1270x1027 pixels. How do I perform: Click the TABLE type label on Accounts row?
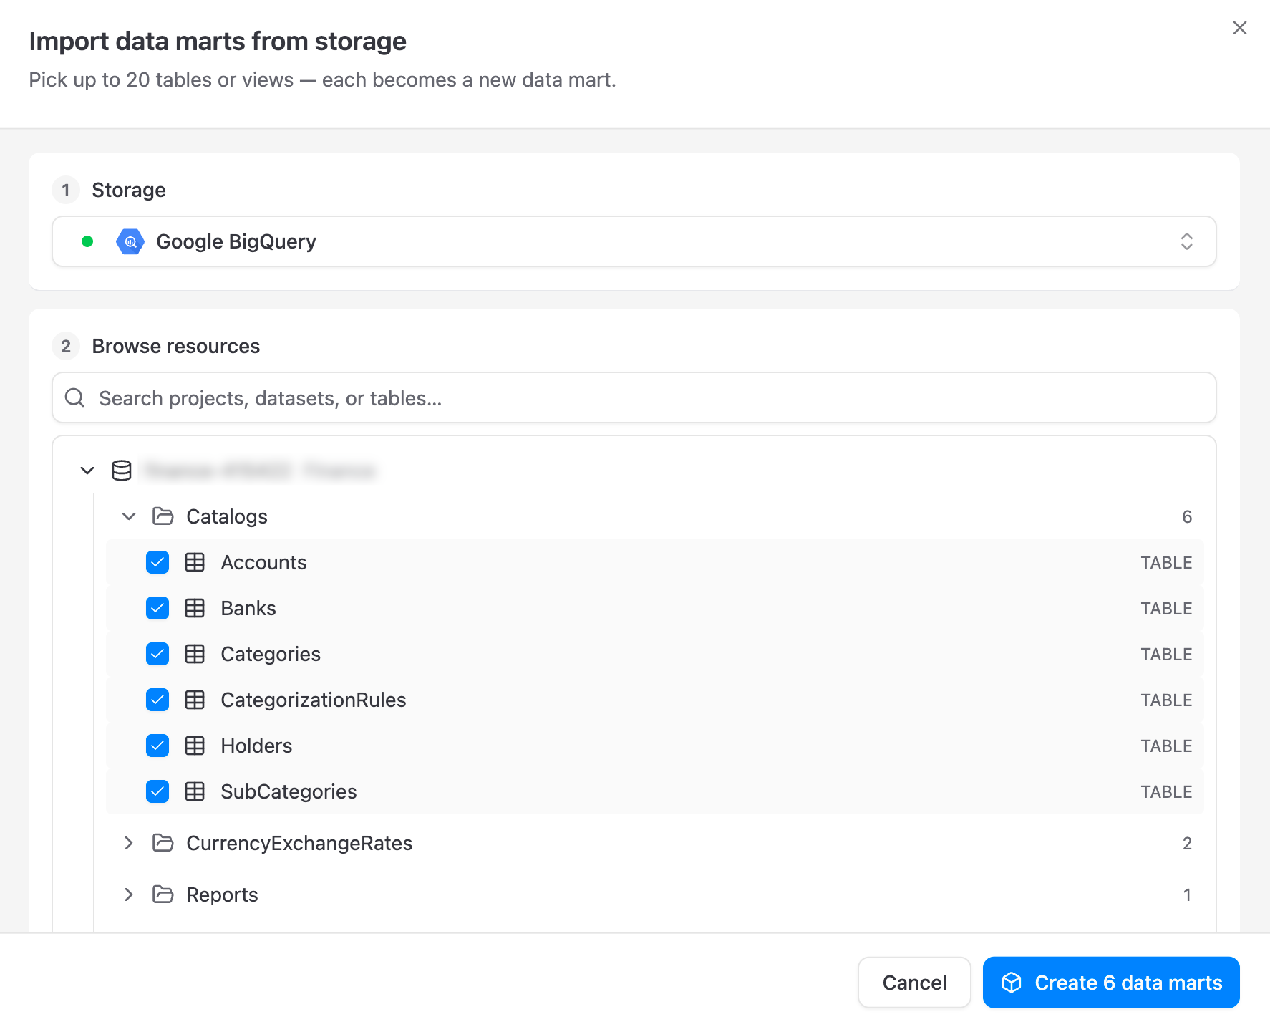(1166, 563)
